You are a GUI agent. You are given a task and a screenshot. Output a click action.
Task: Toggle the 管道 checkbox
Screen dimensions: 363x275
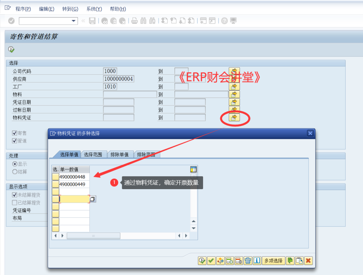[x=14, y=141]
